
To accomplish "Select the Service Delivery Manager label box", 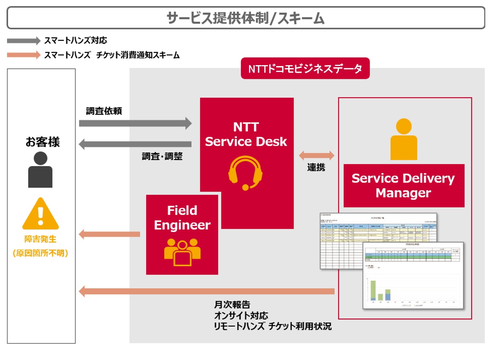I will click(x=404, y=185).
